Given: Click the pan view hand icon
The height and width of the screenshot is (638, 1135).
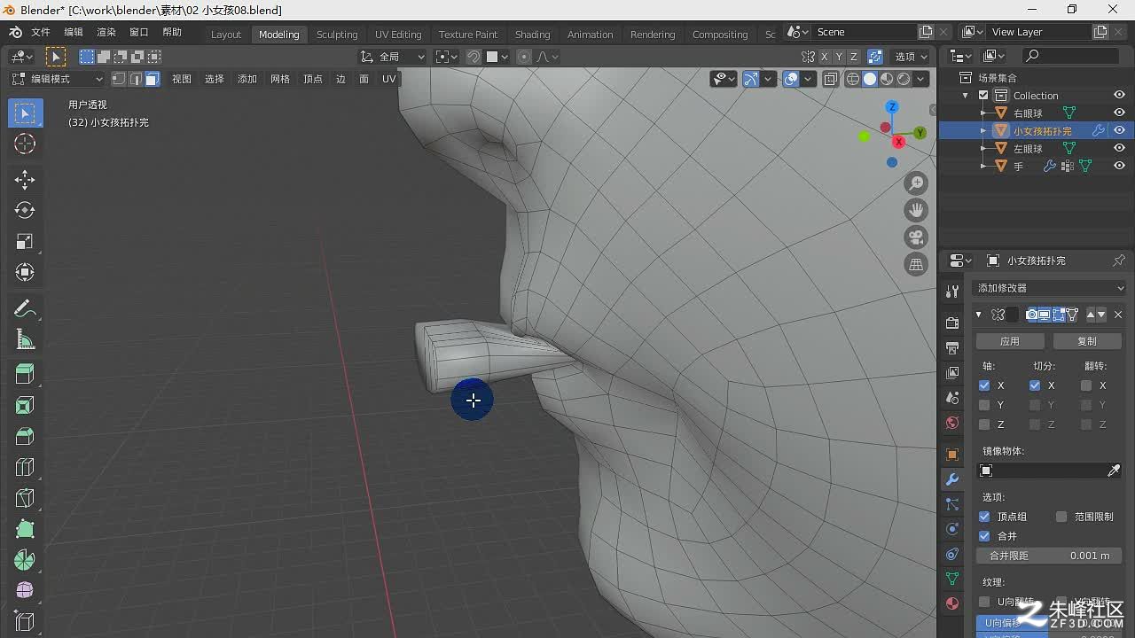Looking at the screenshot, I should tap(916, 210).
